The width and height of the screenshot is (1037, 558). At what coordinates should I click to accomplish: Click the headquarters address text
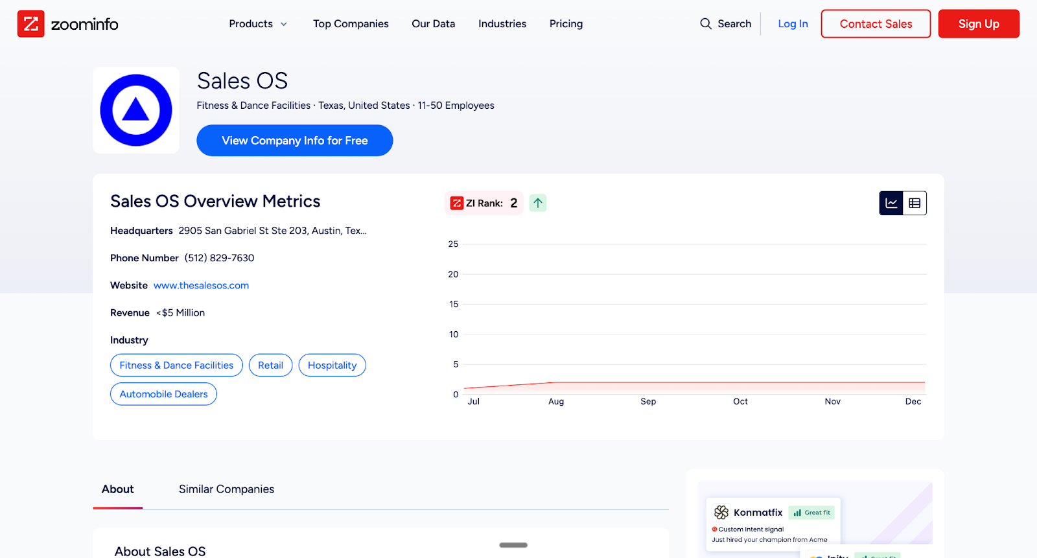coord(272,231)
